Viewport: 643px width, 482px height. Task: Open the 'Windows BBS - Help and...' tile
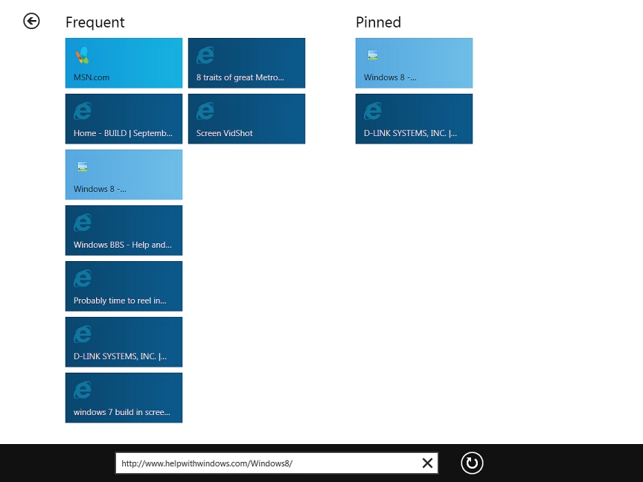pos(124,231)
